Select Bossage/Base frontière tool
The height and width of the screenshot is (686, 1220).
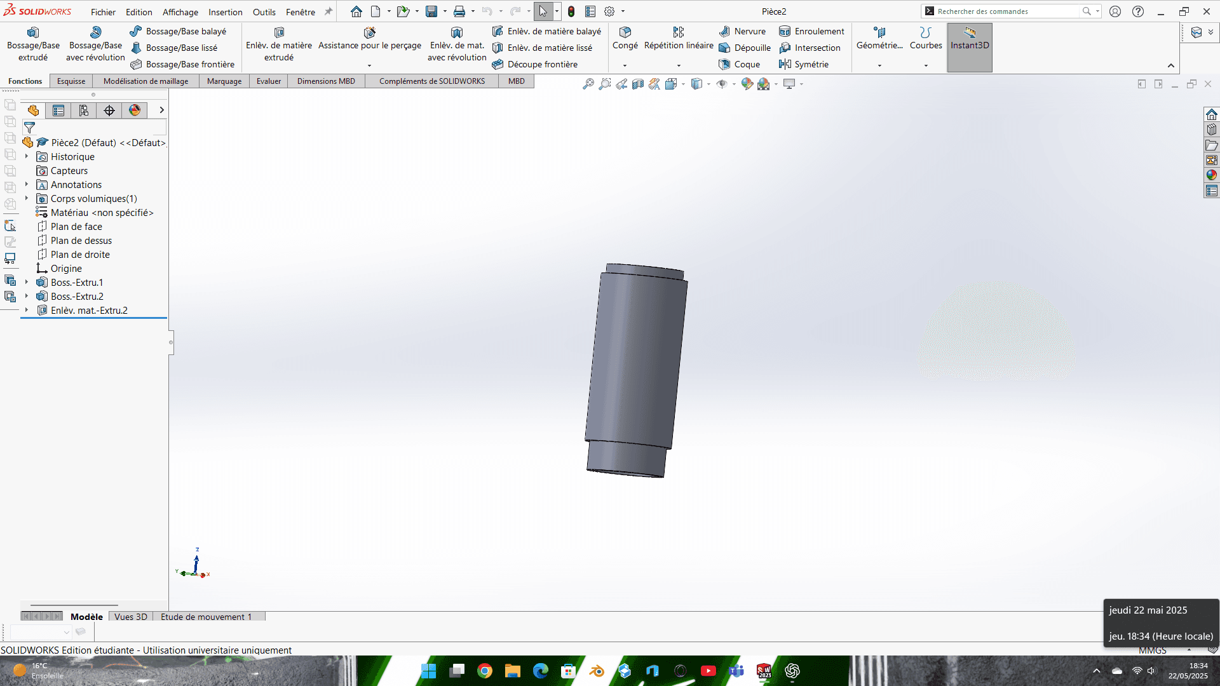click(182, 64)
